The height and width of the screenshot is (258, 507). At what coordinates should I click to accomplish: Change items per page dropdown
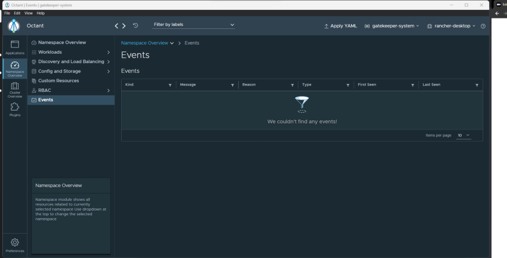tap(464, 135)
